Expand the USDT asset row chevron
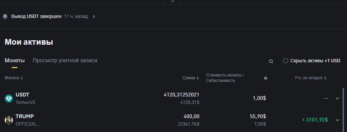Image resolution: width=347 pixels, height=132 pixels. [338, 98]
